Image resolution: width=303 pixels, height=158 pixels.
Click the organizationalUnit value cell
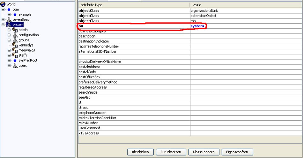pyautogui.click(x=246, y=11)
